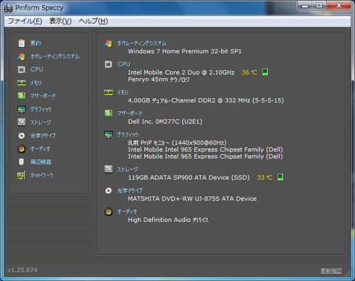Click the storage drive icon in main panel

click(x=109, y=169)
